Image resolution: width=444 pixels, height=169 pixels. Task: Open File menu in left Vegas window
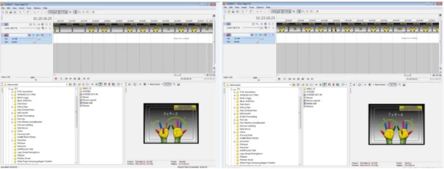[x=3, y=8]
